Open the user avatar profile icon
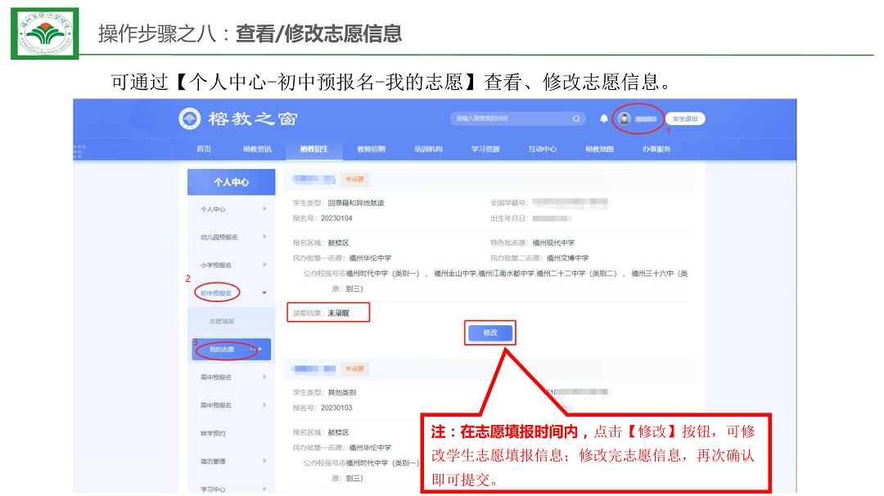The width and height of the screenshot is (884, 496). (x=625, y=118)
